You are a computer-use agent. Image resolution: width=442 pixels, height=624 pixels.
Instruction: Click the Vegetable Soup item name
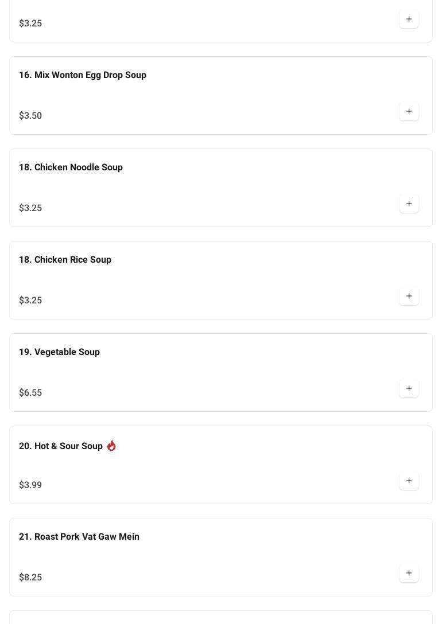coord(59,352)
